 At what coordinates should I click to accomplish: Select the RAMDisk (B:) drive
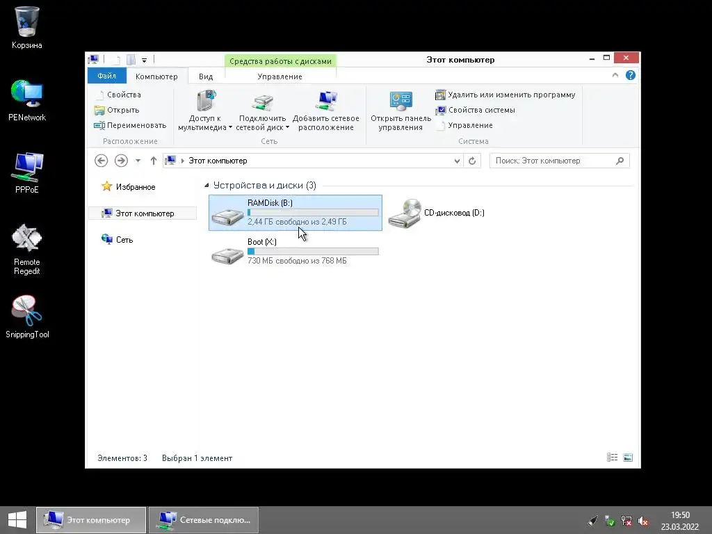[x=295, y=213]
